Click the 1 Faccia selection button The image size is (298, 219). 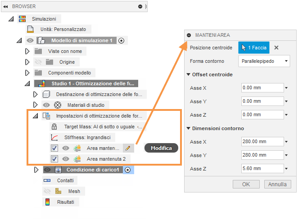point(254,48)
